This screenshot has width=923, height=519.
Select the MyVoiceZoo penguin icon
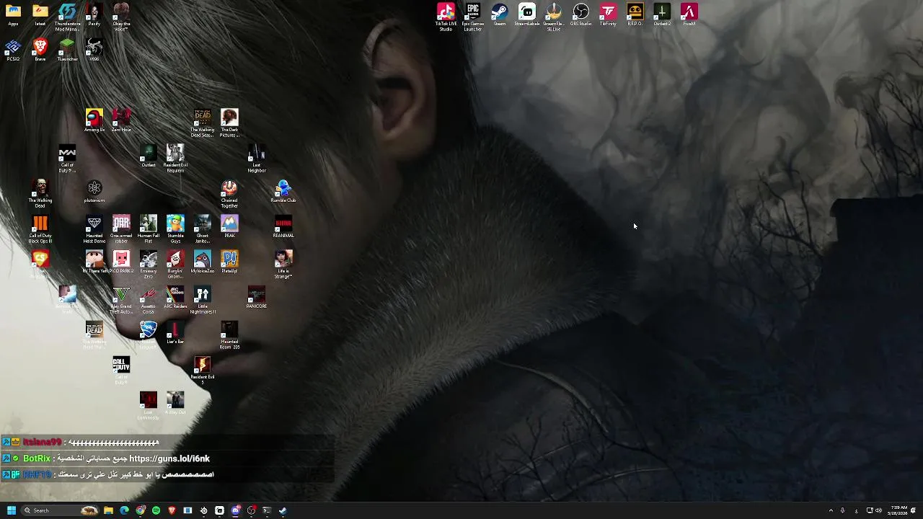pyautogui.click(x=202, y=262)
